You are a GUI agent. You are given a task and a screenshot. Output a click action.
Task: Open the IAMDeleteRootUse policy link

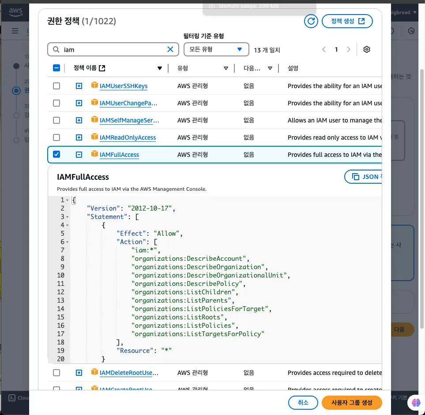[129, 373]
